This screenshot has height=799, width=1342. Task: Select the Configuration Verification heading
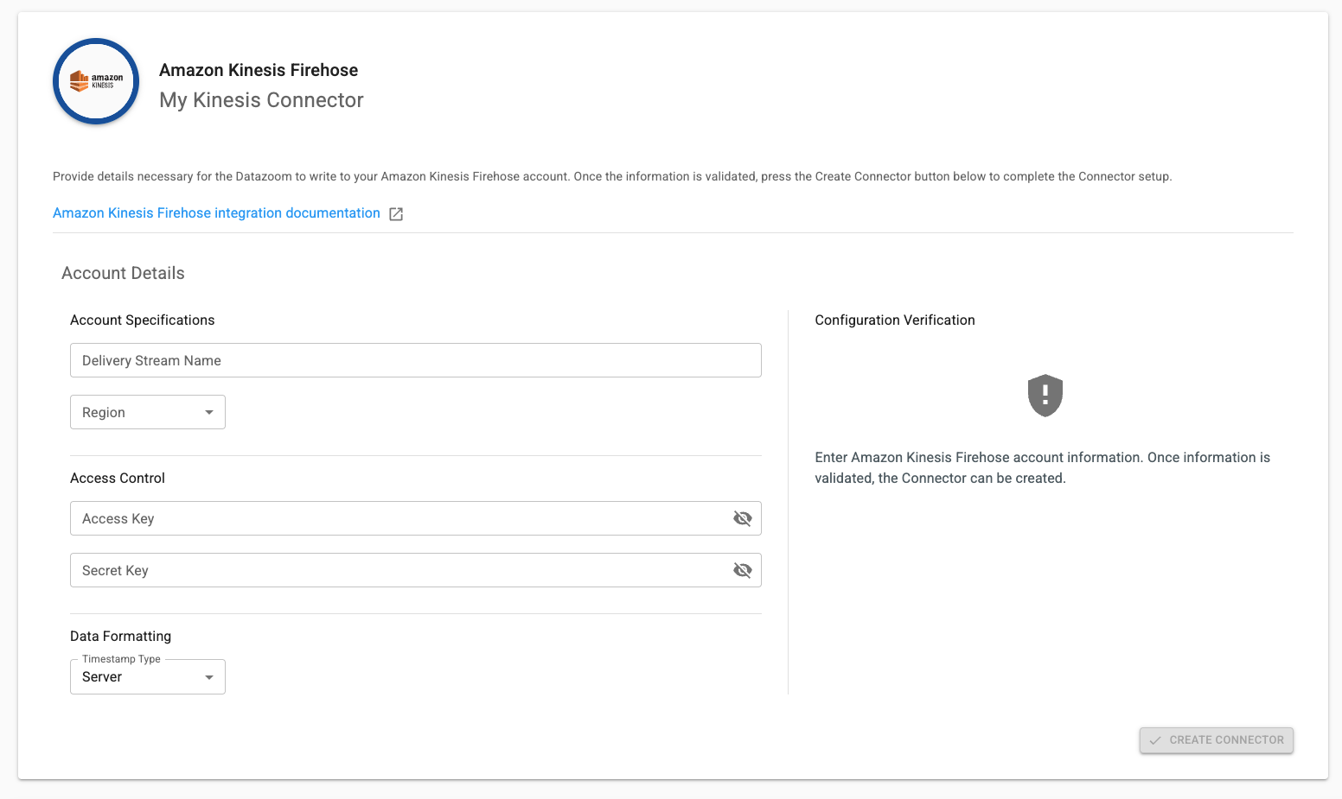tap(894, 320)
